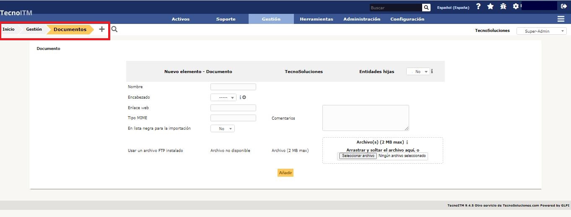571x217 pixels.
Task: Click the help question mark icon
Action: coord(478,7)
